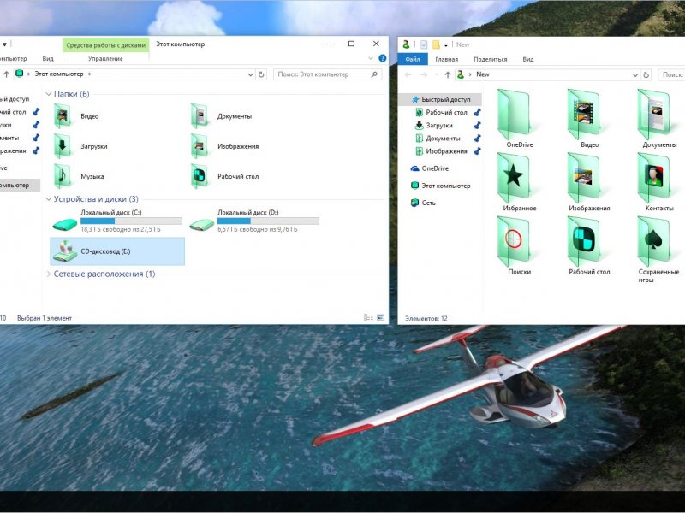Select Локальный диск (C:) drive
The image size is (685, 513).
tap(117, 221)
